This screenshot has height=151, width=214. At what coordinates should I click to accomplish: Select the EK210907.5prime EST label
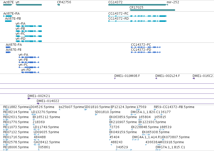pos(123,122)
